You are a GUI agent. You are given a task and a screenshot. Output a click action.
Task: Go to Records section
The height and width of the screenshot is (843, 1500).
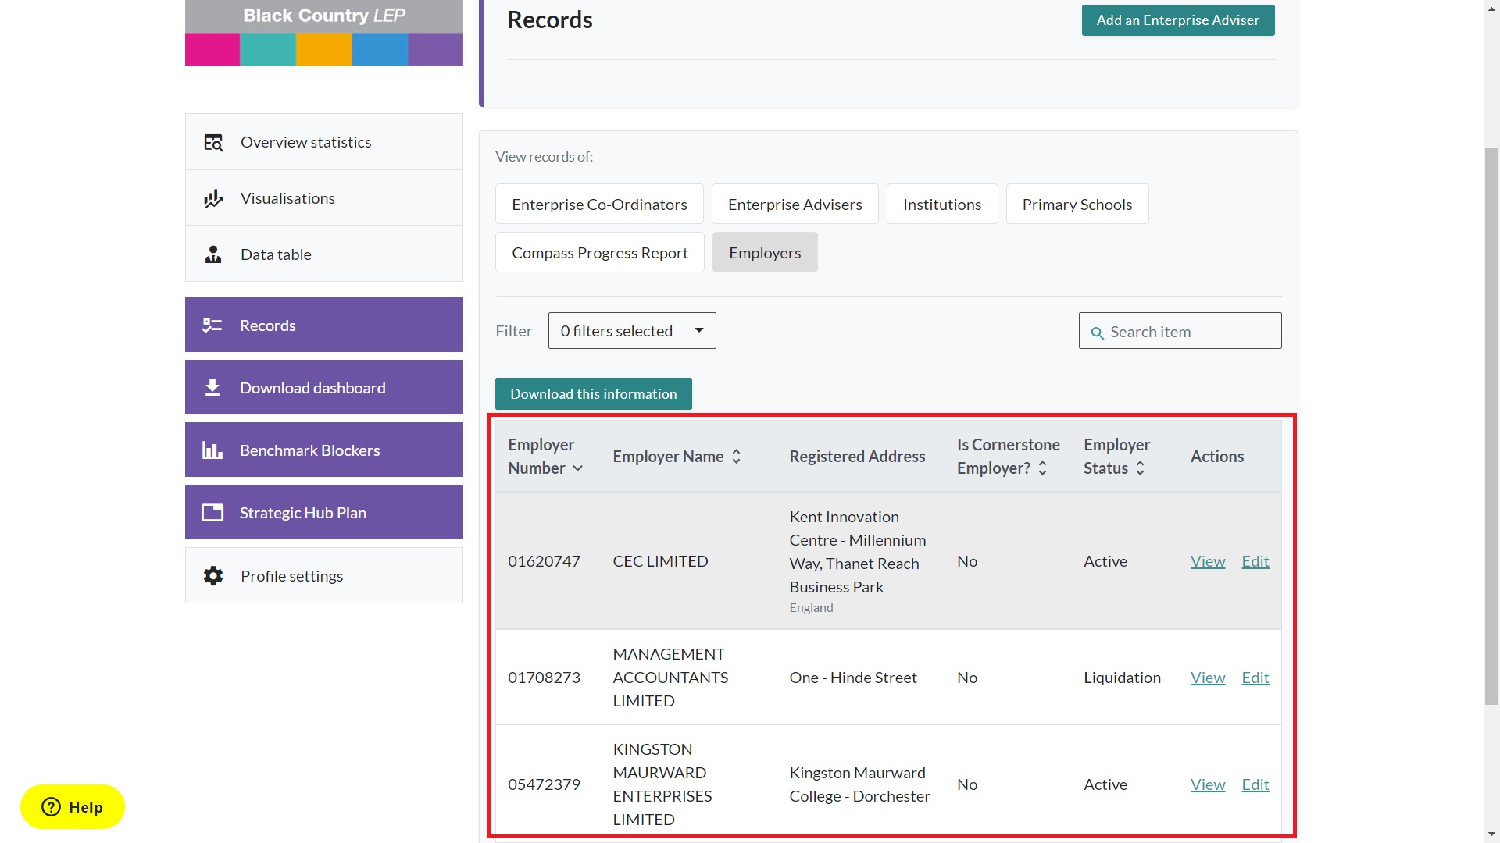324,325
